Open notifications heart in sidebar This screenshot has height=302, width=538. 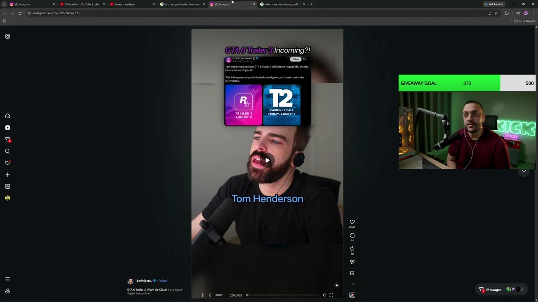pyautogui.click(x=8, y=163)
